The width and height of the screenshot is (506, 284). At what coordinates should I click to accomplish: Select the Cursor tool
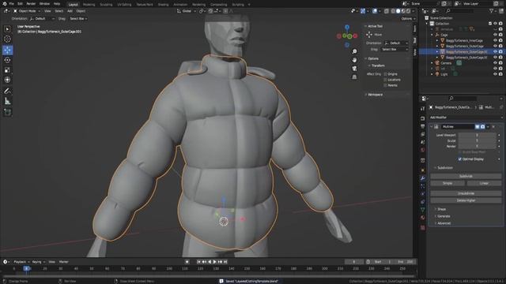click(7, 39)
